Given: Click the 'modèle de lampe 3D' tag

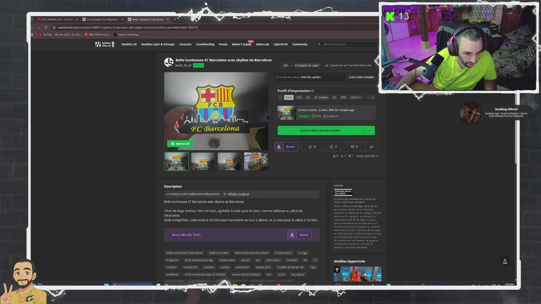Looking at the screenshot, I should click(x=290, y=267).
